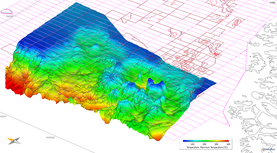Pick the green middle of color bar
The width and height of the screenshot is (277, 153).
[206, 141]
